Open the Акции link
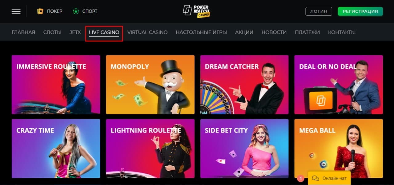 click(244, 32)
